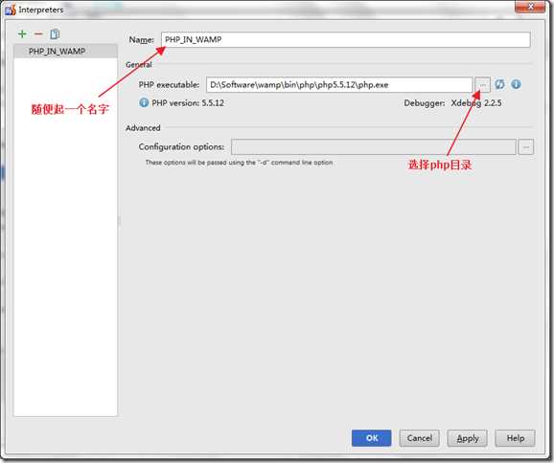Screen dimensions: 554x463
Task: Confirm the dialog with OK
Action: click(x=371, y=438)
